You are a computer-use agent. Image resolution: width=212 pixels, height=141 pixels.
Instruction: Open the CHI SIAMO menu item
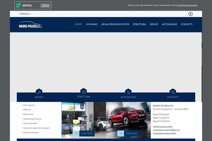[x=92, y=24]
